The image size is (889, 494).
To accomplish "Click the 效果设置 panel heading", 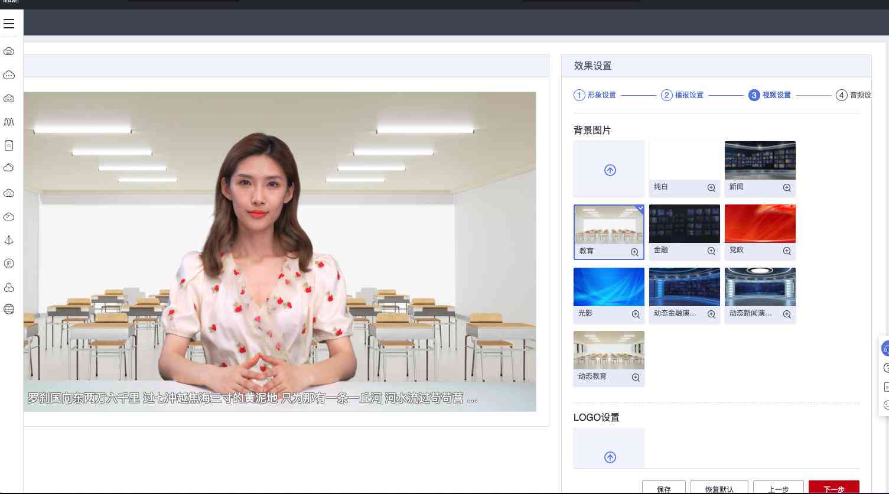I will point(593,66).
